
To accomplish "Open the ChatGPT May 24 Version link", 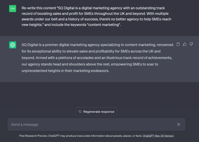I will (x=158, y=136).
